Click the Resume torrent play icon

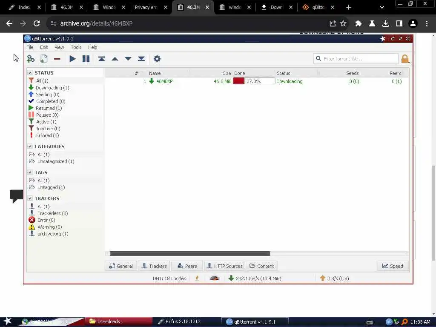[x=72, y=59]
